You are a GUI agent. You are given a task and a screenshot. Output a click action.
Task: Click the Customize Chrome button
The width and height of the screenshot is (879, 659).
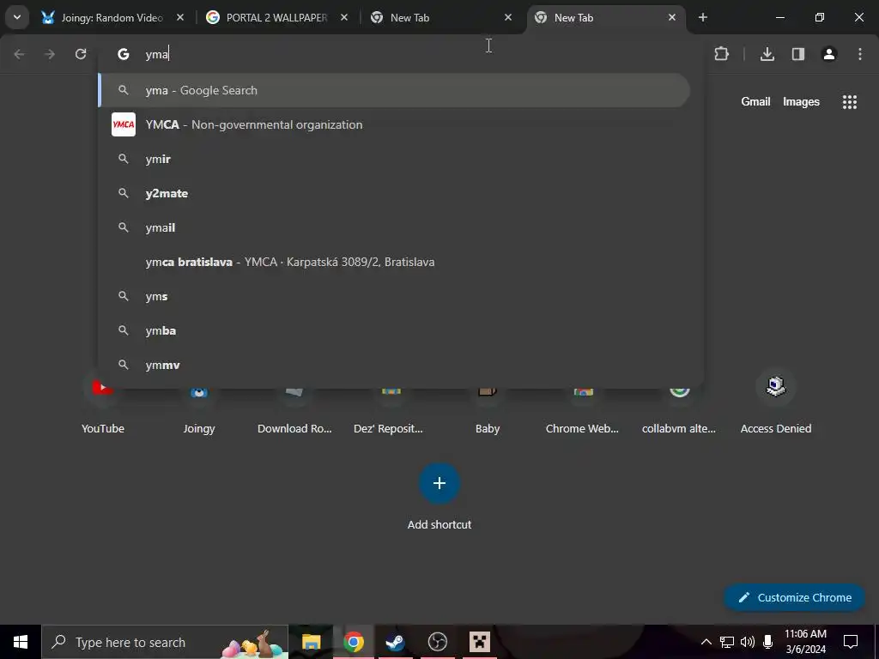pyautogui.click(x=794, y=597)
